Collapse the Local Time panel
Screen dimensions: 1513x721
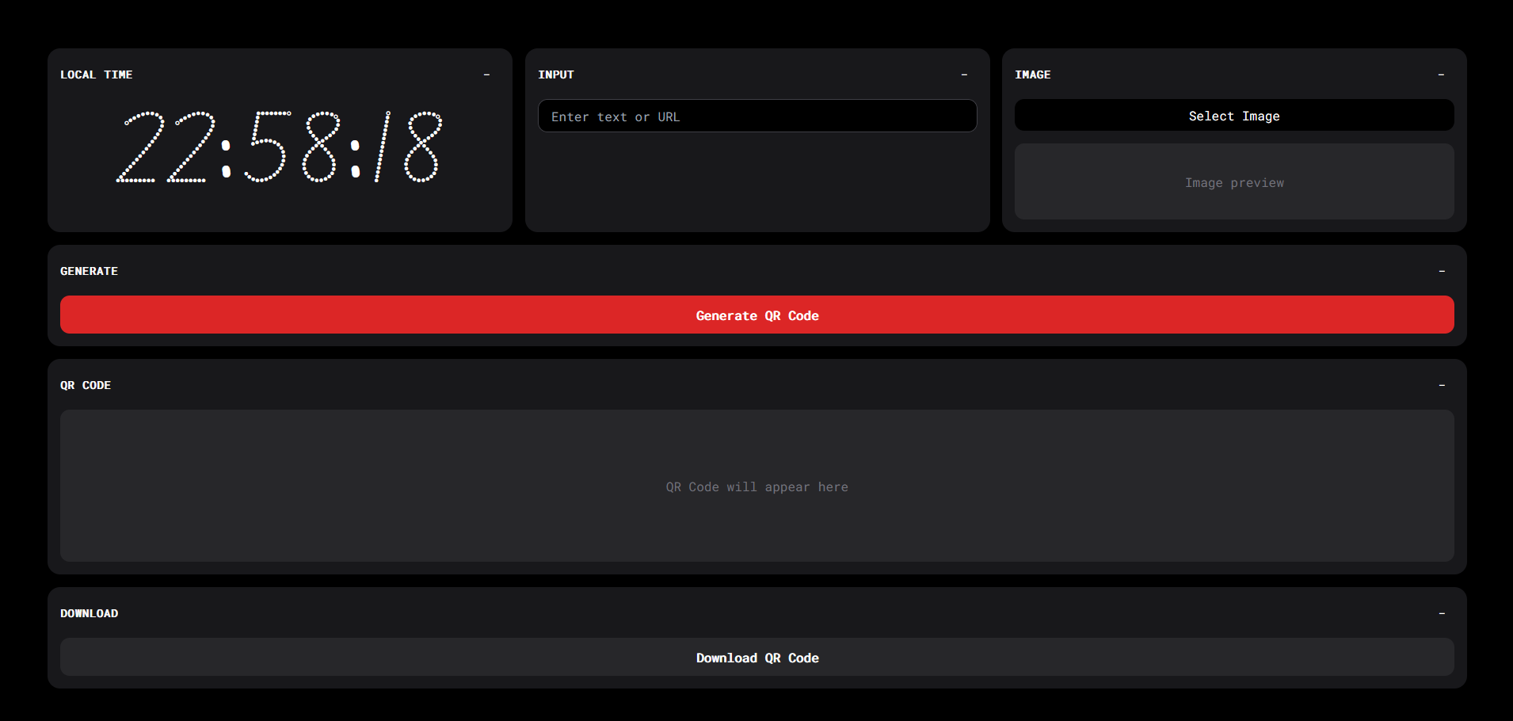pyautogui.click(x=486, y=74)
